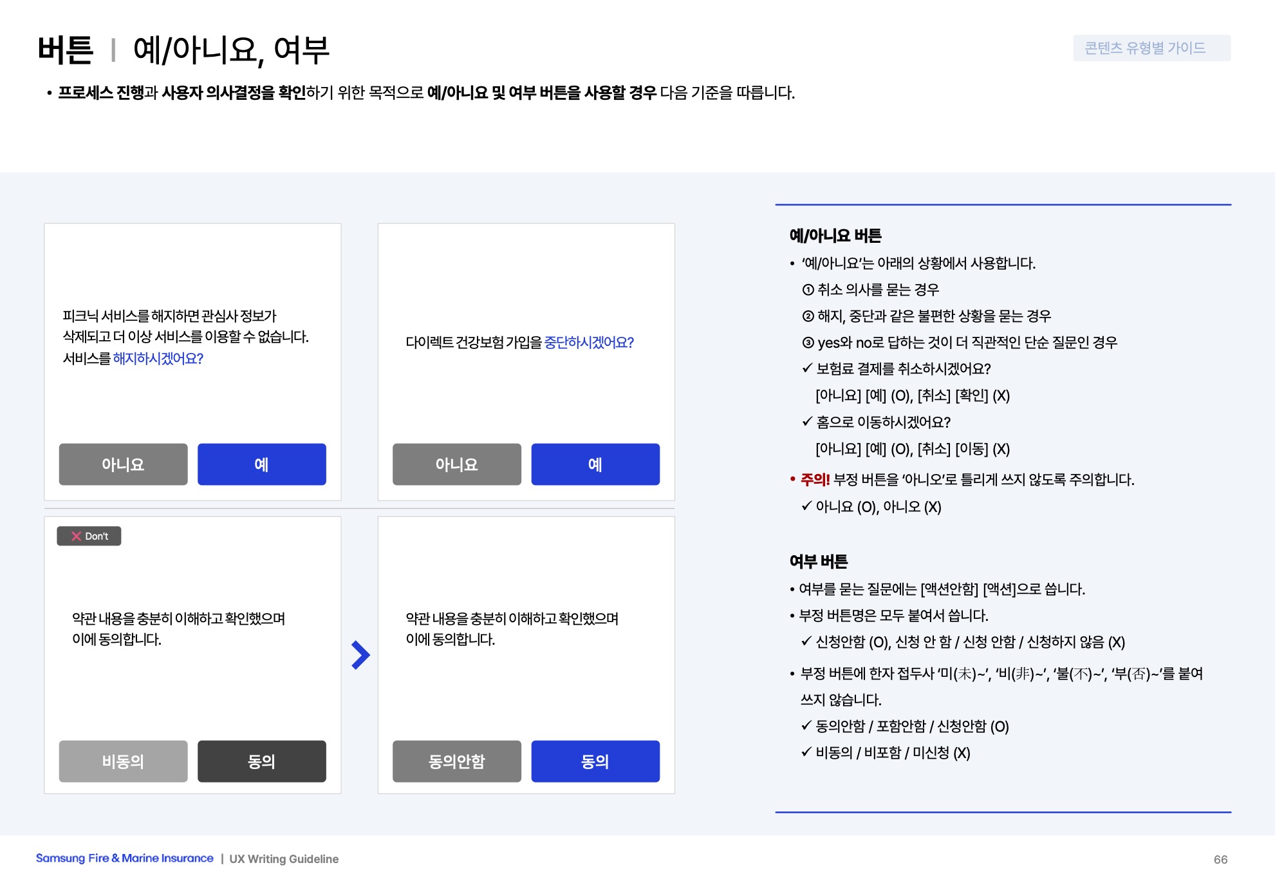Select 아니요 in the 다이렉트 건강보험 card
This screenshot has height=883, width=1275.
coord(456,464)
